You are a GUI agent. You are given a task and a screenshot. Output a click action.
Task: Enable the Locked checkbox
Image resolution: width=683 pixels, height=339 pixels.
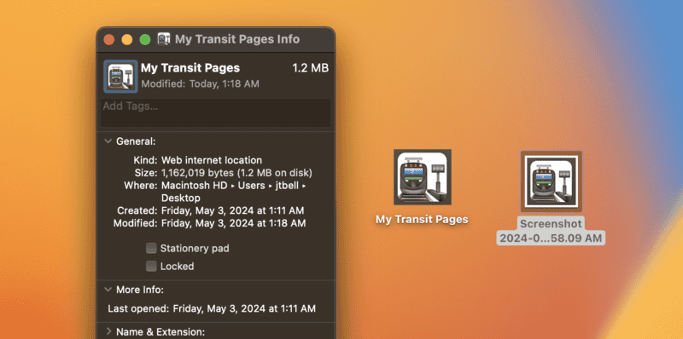click(x=151, y=266)
